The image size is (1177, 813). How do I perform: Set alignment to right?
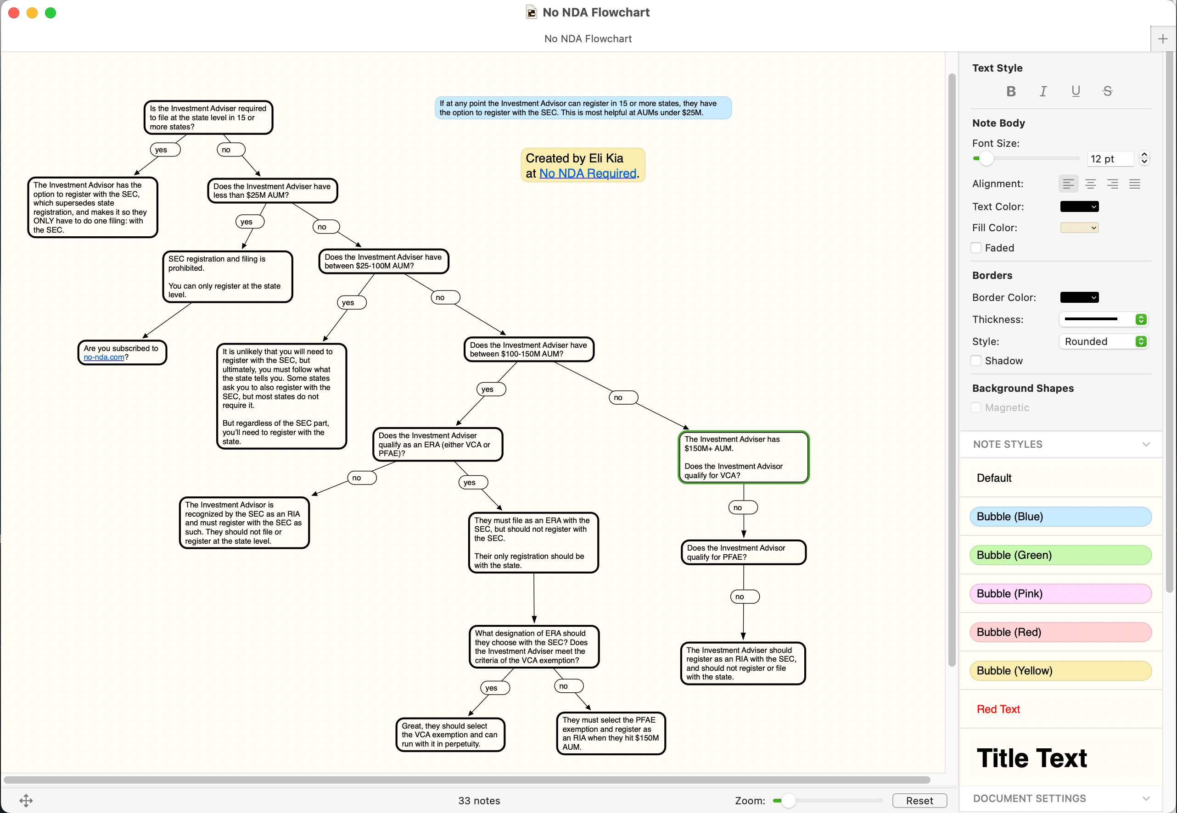coord(1112,184)
